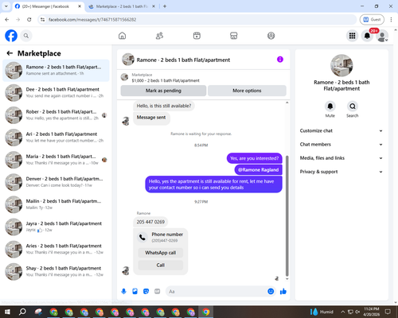Open Chrome three-dot menu
Screen dimensions: 398x318
391,20
